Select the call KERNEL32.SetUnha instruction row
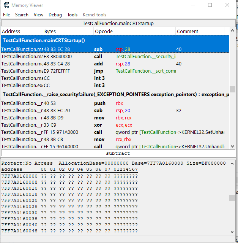Screen dimensions: 238x243 (x=115, y=132)
